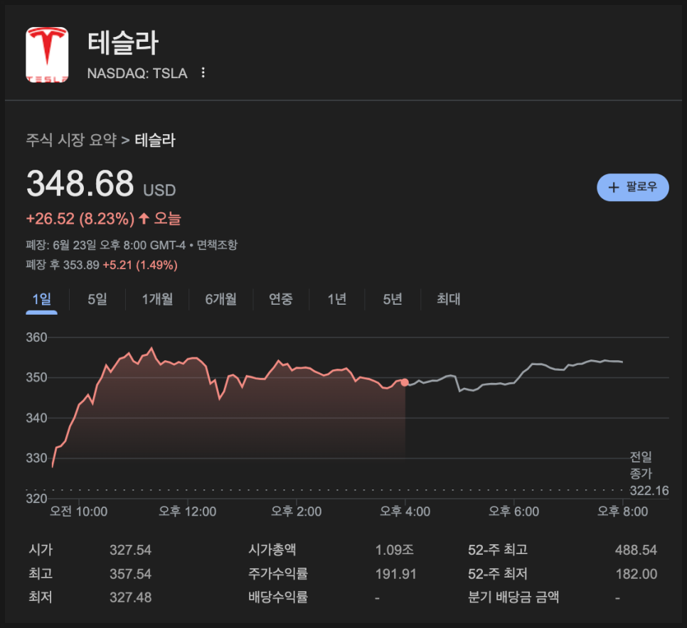The width and height of the screenshot is (687, 628).
Task: Select the 최대 max range tab
Action: pos(449,299)
